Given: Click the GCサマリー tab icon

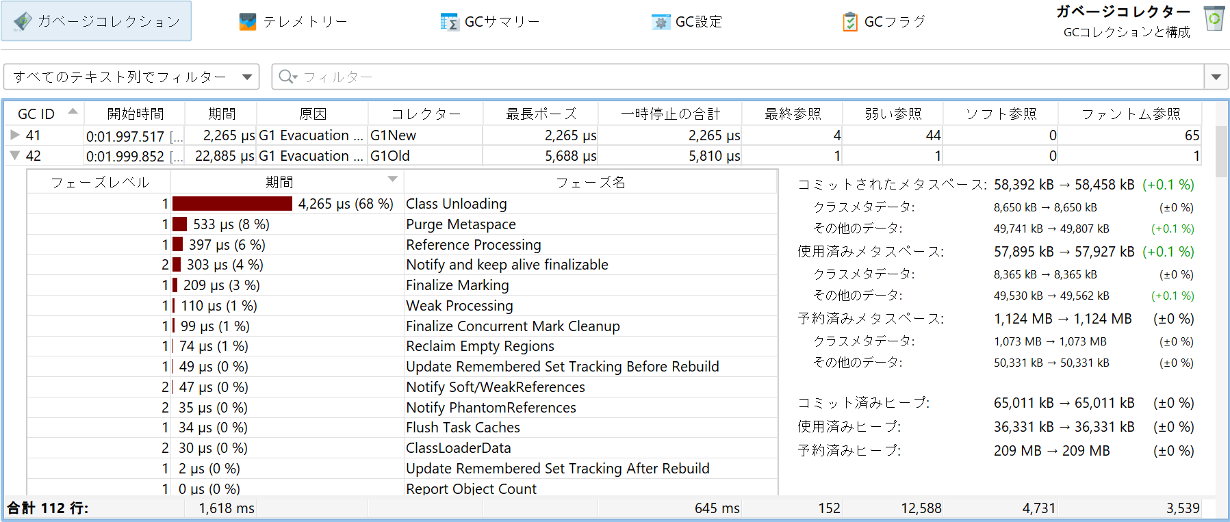Looking at the screenshot, I should tap(450, 22).
